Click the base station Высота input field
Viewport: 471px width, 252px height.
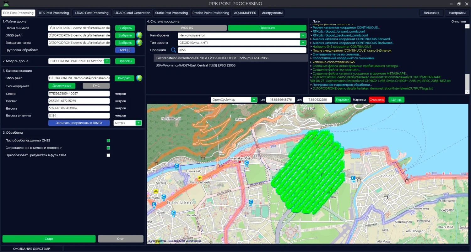click(79, 108)
